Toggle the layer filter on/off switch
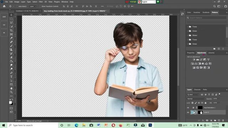 pyautogui.click(x=219, y=94)
